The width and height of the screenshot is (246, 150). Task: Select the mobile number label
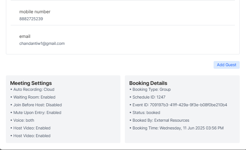(35, 12)
